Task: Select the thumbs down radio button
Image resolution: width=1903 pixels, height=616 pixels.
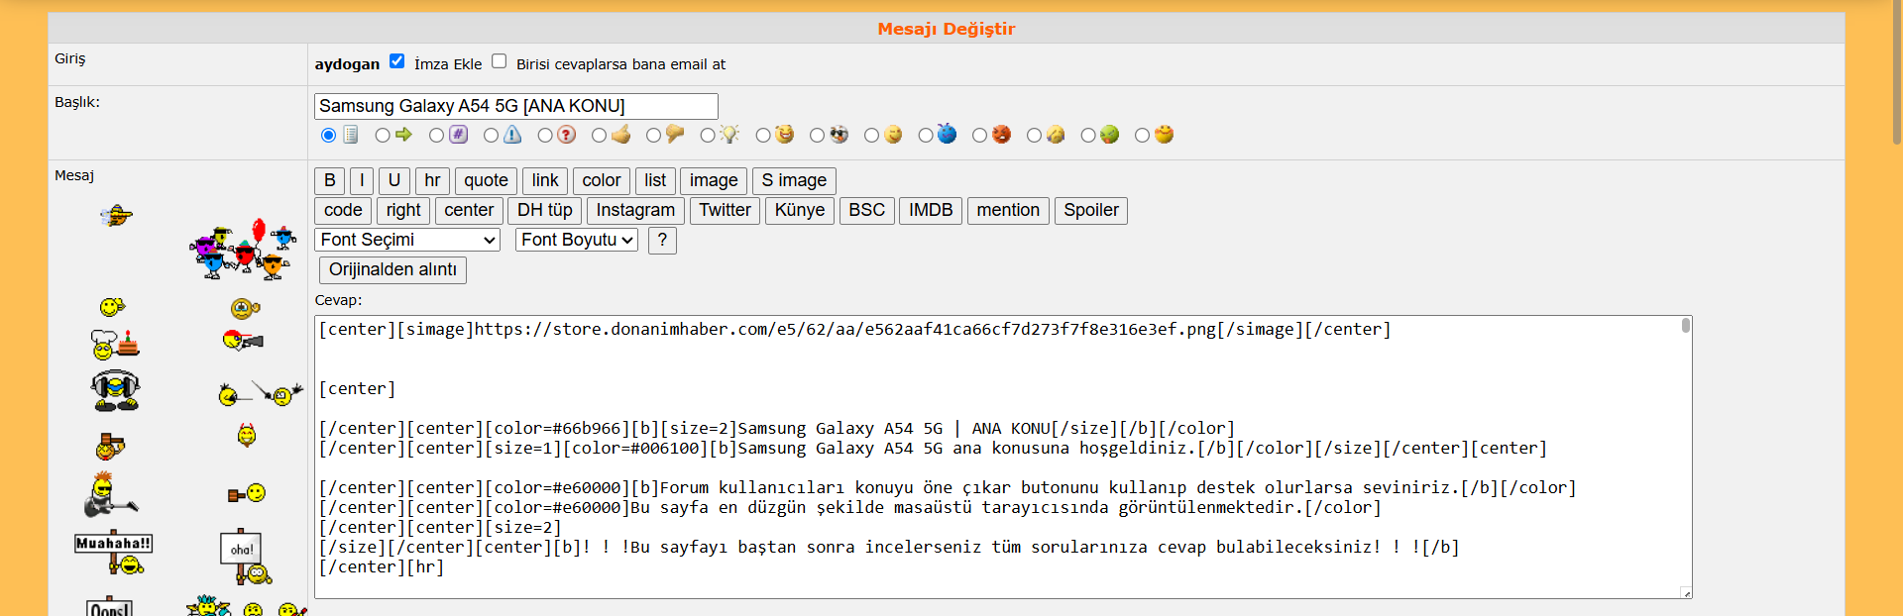Action: click(653, 135)
